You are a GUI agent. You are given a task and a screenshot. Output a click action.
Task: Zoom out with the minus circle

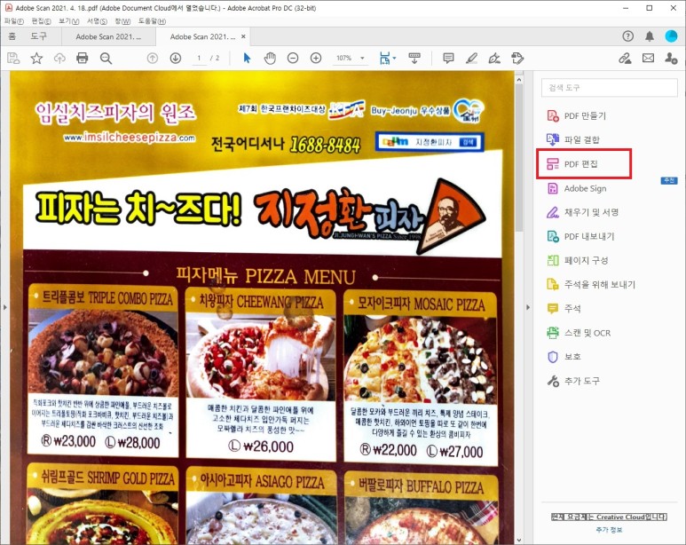click(293, 58)
